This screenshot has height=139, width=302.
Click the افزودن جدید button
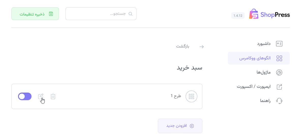tap(180, 126)
